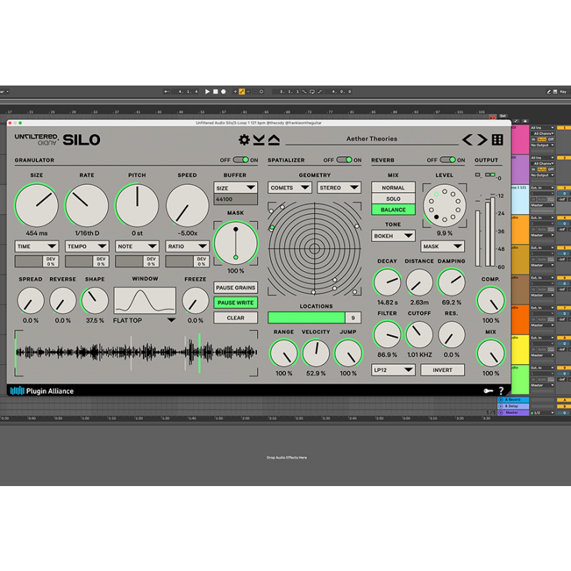Click the Locations green slider bar

[x=306, y=318]
